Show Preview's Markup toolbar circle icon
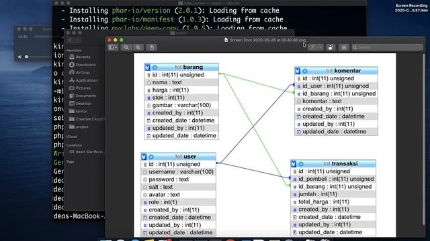The width and height of the screenshot is (430, 241). tap(344, 48)
